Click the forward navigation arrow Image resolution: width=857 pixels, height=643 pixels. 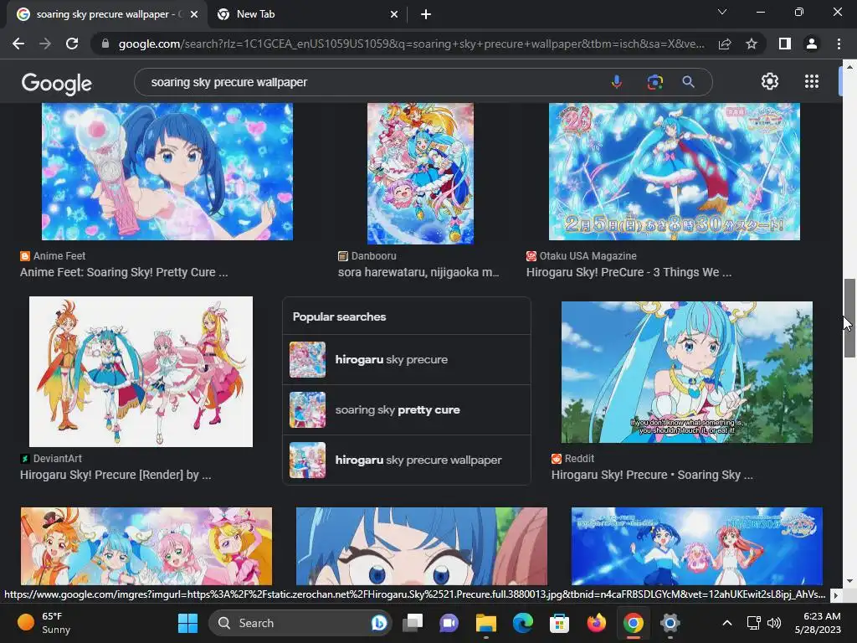tap(45, 44)
